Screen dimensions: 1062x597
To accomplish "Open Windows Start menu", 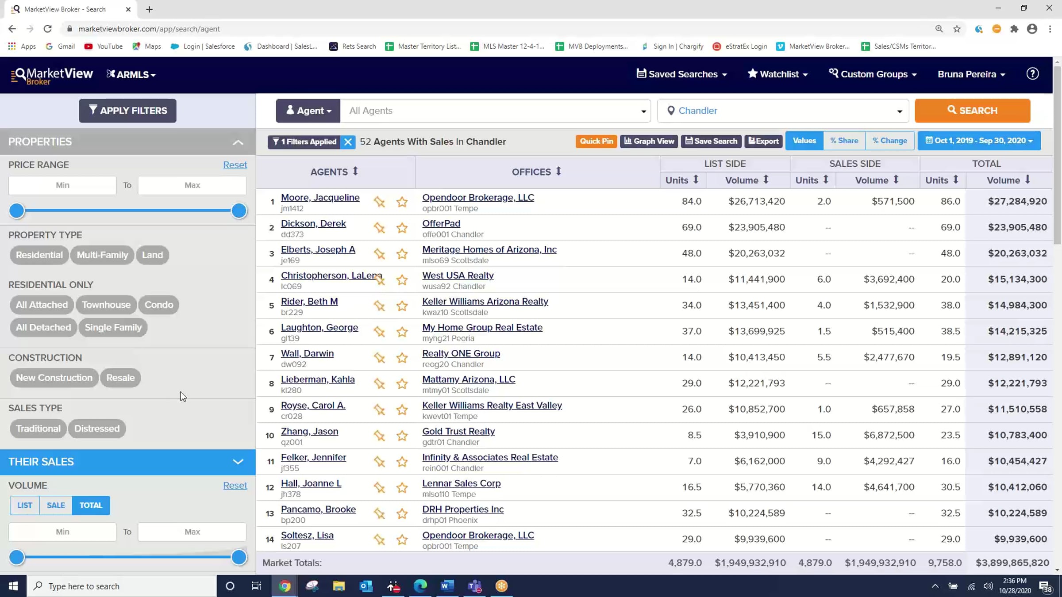I will (x=13, y=586).
